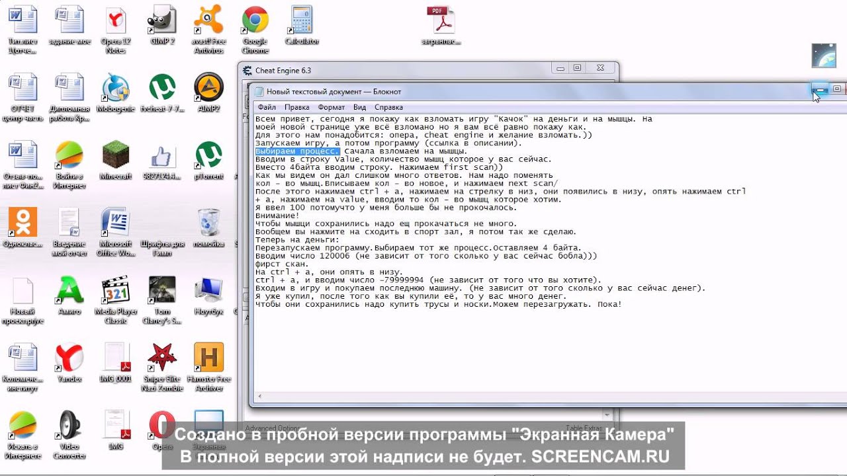Screen dimensions: 847x476
Task: Maximize the Notepad window
Action: point(837,89)
